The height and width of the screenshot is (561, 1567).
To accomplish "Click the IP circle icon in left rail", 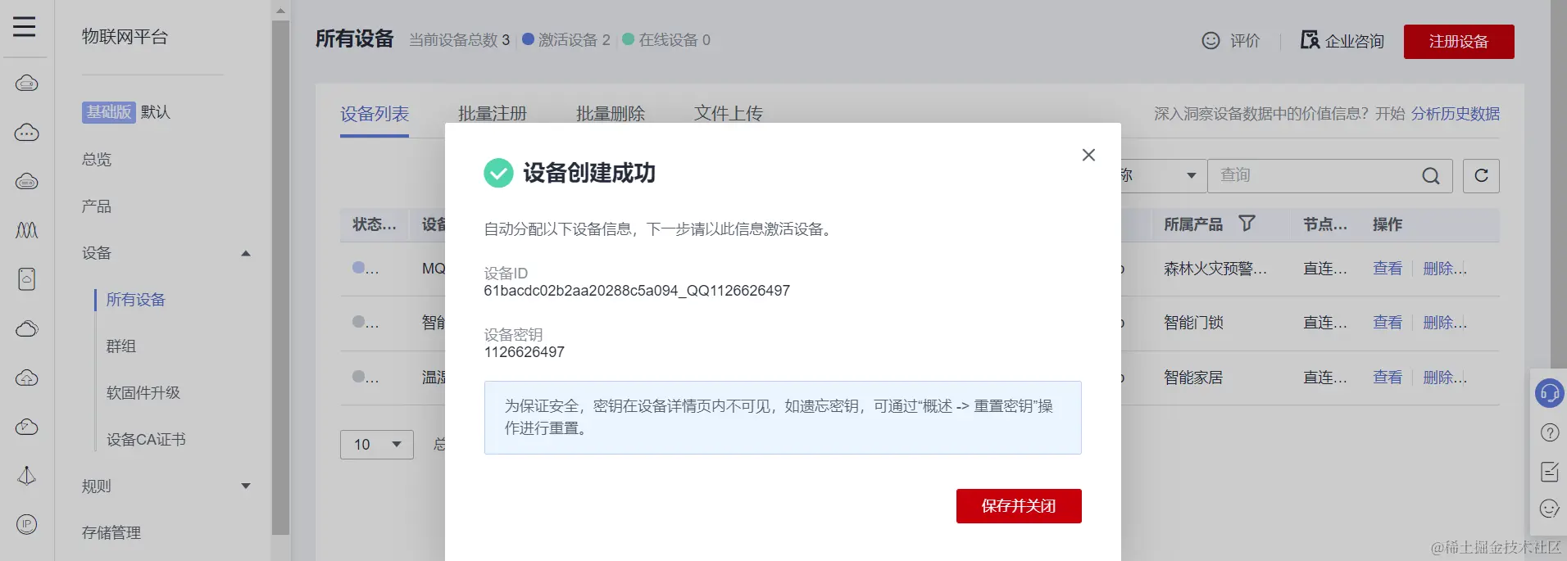I will coord(27,525).
